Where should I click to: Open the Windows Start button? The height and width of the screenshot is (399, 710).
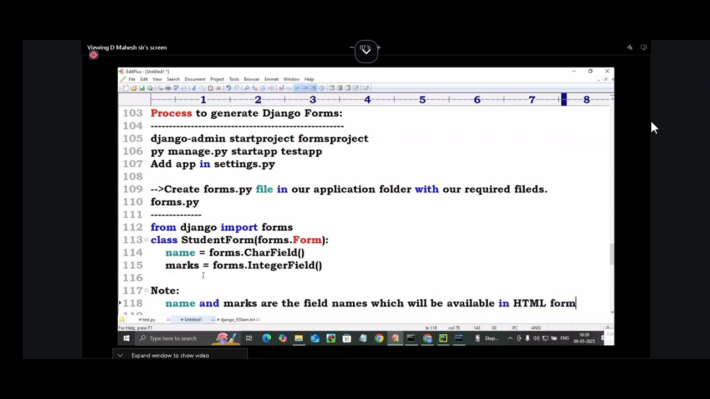pyautogui.click(x=126, y=339)
